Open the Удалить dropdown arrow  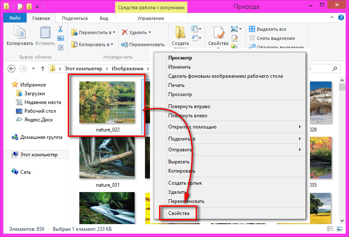point(150,32)
